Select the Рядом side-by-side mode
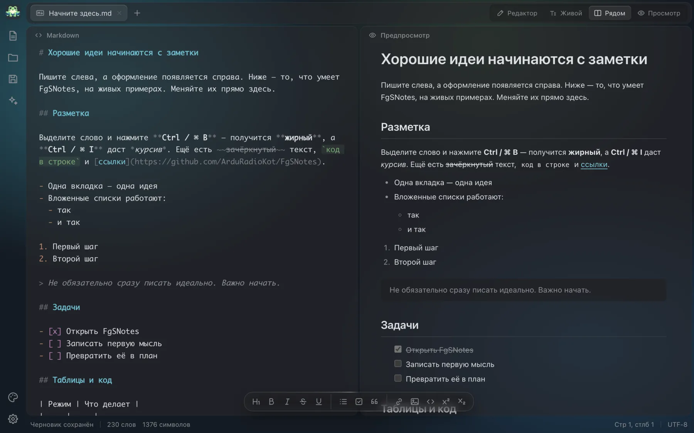Viewport: 694px width, 433px height. 610,13
